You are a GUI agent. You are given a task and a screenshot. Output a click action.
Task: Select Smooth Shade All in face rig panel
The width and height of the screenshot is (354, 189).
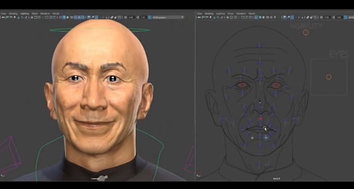[260, 17]
